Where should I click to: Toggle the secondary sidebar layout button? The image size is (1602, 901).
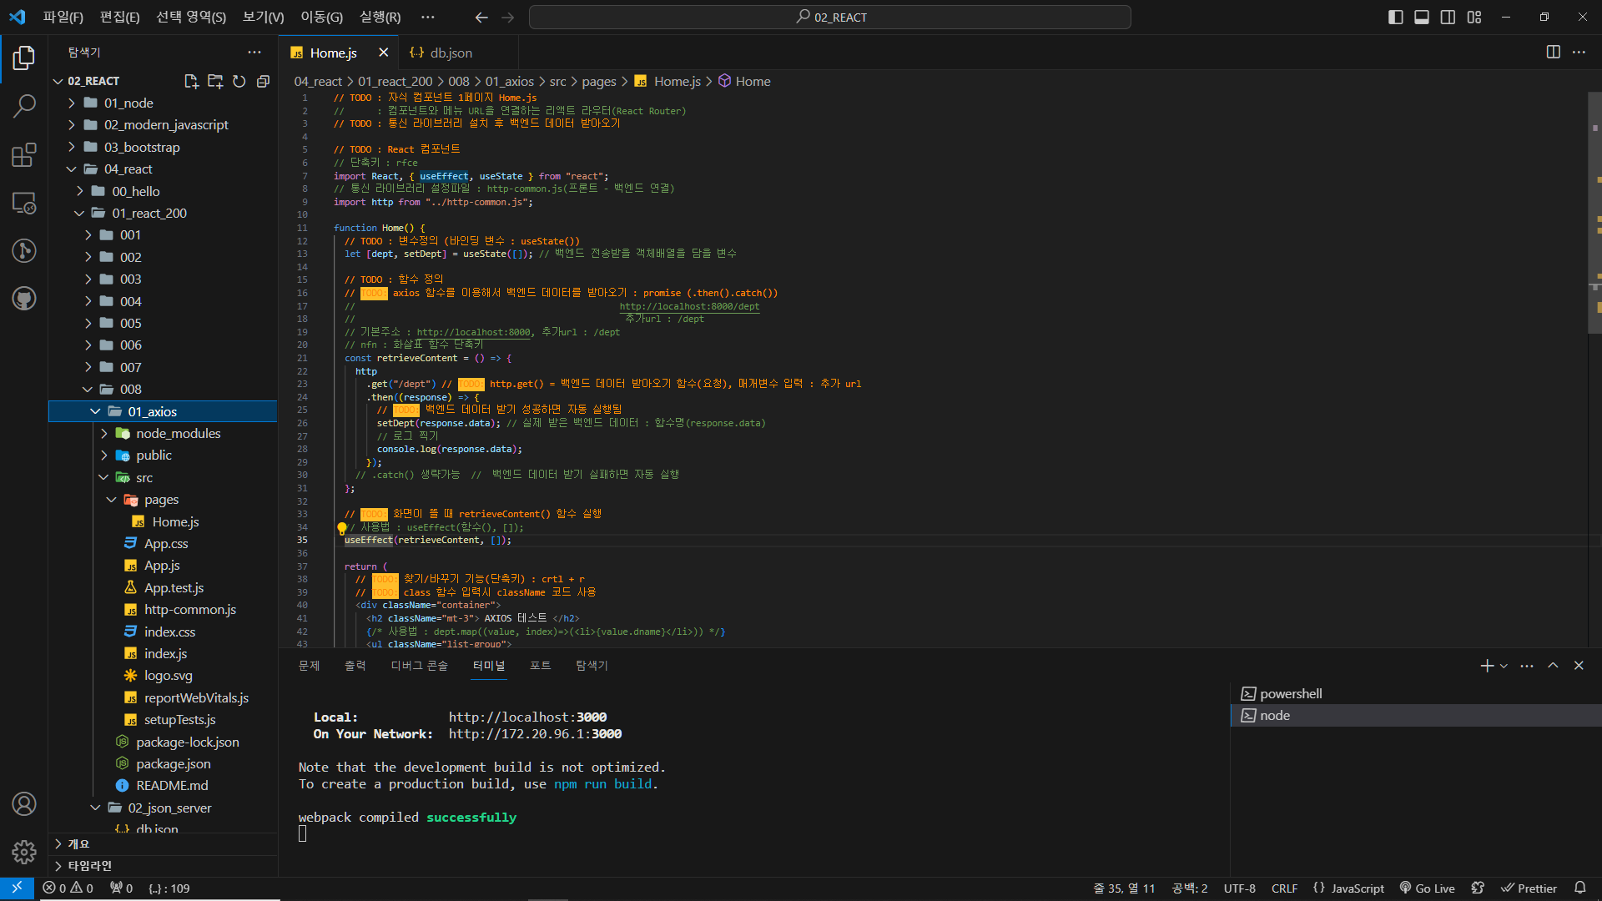coord(1448,17)
